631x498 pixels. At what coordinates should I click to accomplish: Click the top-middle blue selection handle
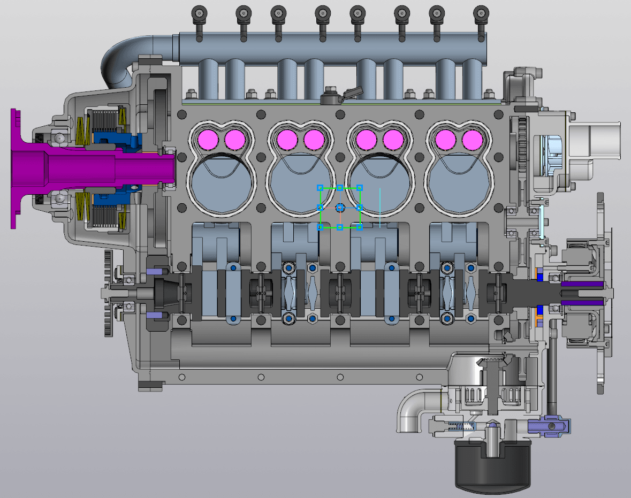340,188
